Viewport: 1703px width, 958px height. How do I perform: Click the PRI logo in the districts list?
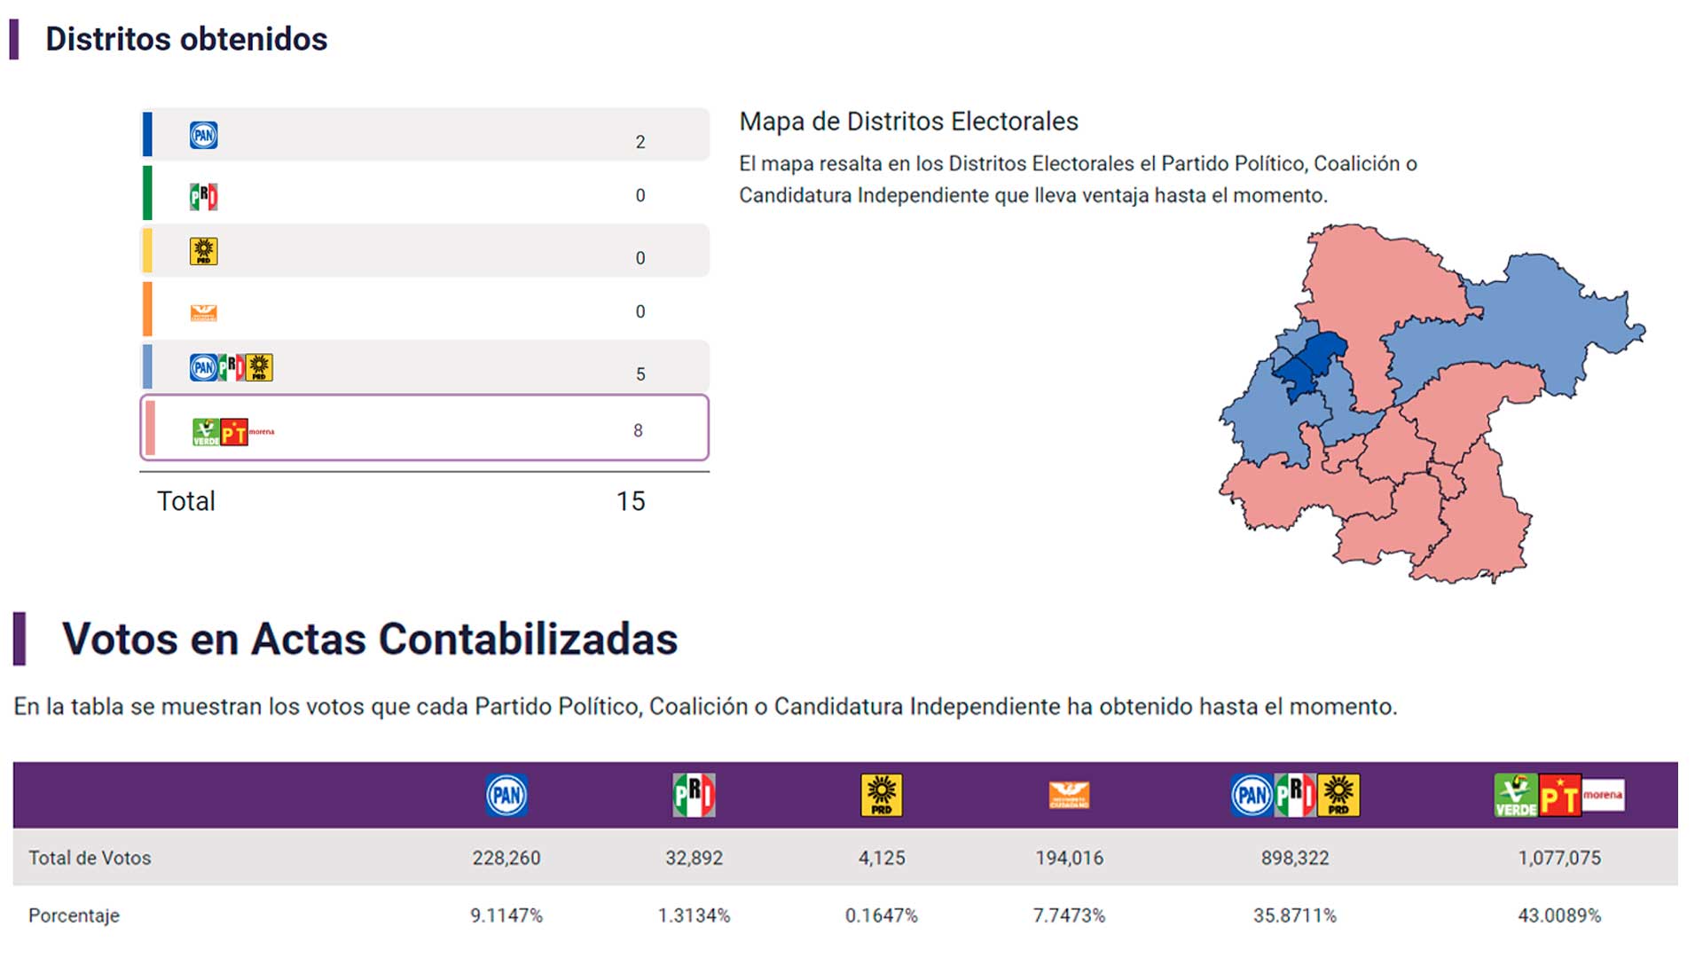[x=203, y=196]
